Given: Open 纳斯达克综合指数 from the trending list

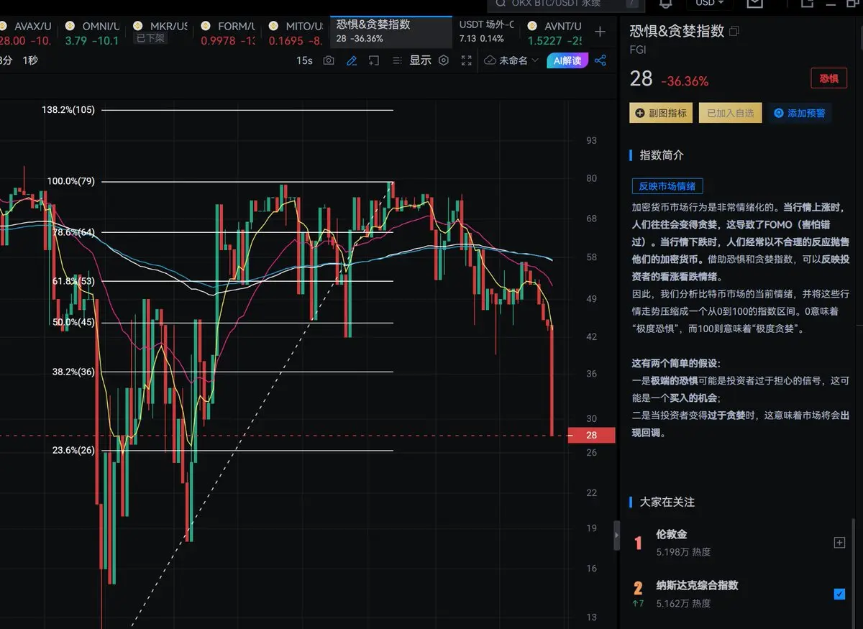Looking at the screenshot, I should click(698, 585).
